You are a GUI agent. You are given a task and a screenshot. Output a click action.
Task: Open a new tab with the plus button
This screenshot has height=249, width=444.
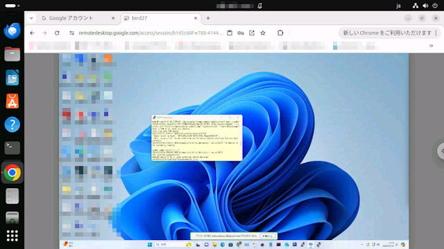(208, 18)
